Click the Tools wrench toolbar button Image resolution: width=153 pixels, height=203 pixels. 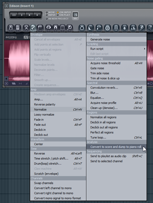pos(33,28)
